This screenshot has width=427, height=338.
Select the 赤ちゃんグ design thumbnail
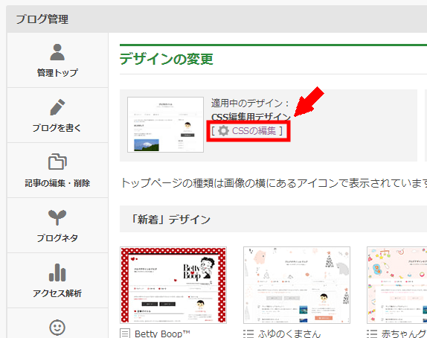pos(396,285)
